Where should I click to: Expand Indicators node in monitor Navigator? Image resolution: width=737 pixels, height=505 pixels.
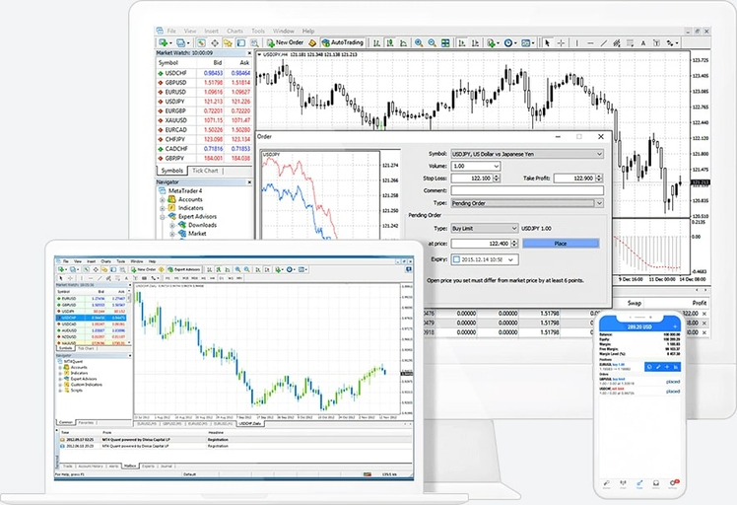(x=163, y=208)
